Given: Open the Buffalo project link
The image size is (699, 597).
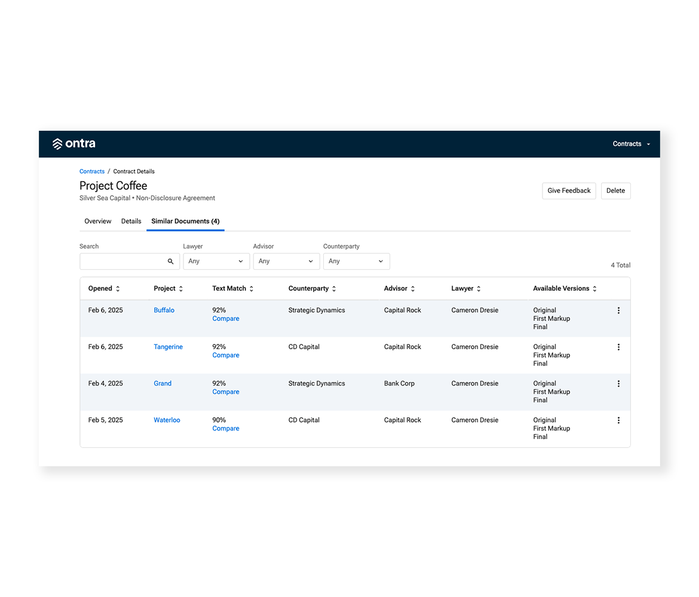Looking at the screenshot, I should coord(164,310).
